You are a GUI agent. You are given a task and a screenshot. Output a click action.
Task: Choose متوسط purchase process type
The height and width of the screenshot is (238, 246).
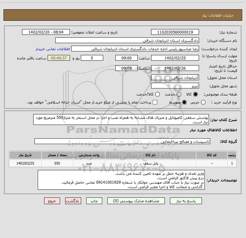(x=184, y=102)
